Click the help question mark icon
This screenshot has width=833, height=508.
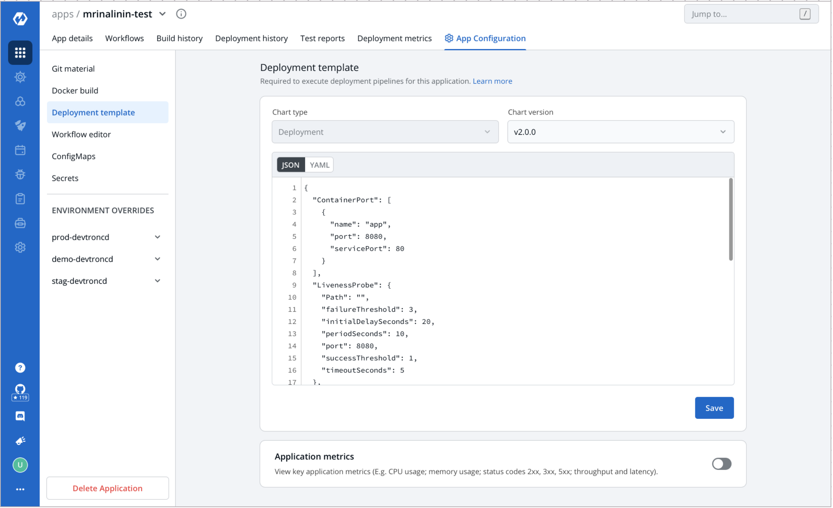coord(20,367)
